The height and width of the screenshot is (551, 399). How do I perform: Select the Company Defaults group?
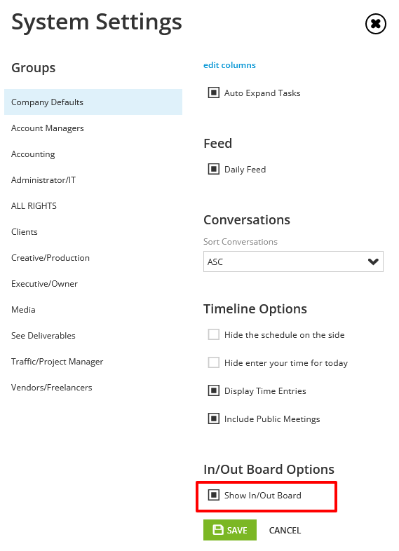tap(93, 102)
